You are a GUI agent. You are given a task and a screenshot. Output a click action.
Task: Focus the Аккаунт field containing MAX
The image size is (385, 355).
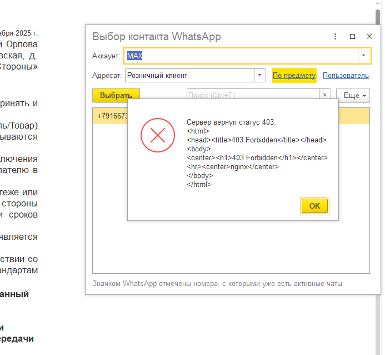pos(239,56)
